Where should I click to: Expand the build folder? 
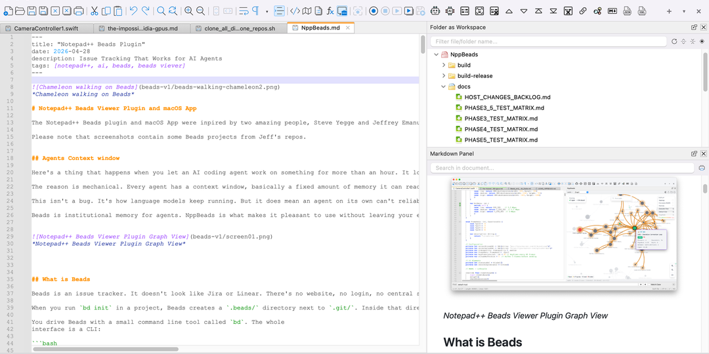(x=444, y=65)
